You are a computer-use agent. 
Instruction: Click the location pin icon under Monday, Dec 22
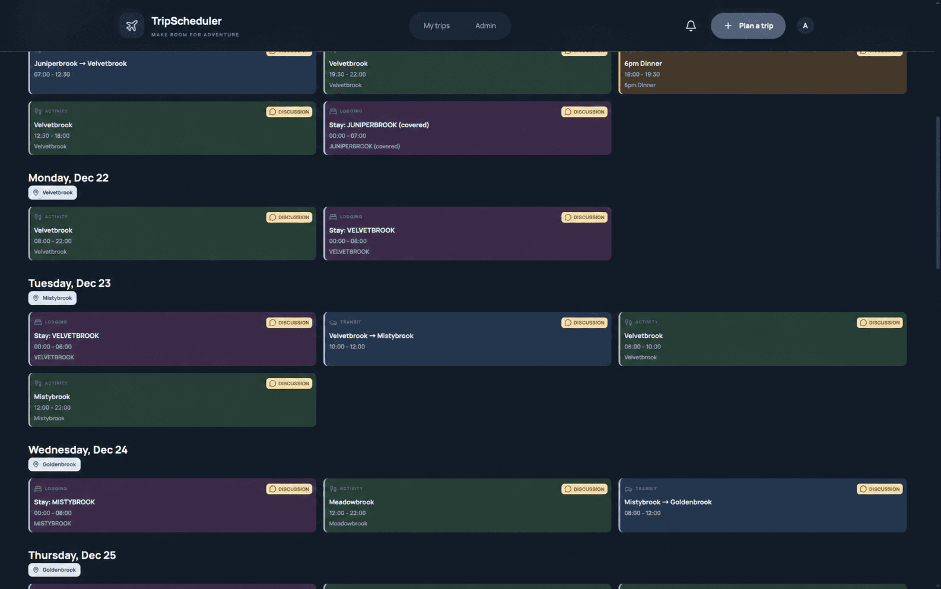pyautogui.click(x=36, y=192)
